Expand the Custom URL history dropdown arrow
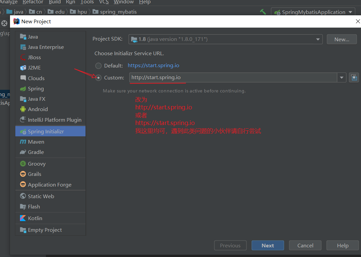 [x=342, y=77]
